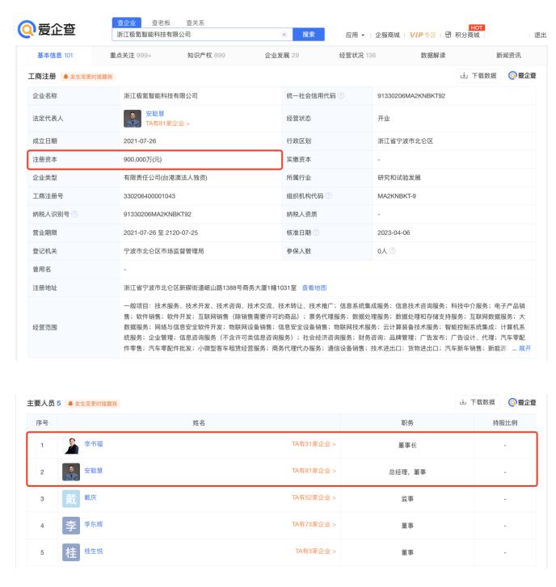Click the credit code 91330206MA2KNBKT92 beside 统一社会信用代码
556x587 pixels.
click(411, 96)
